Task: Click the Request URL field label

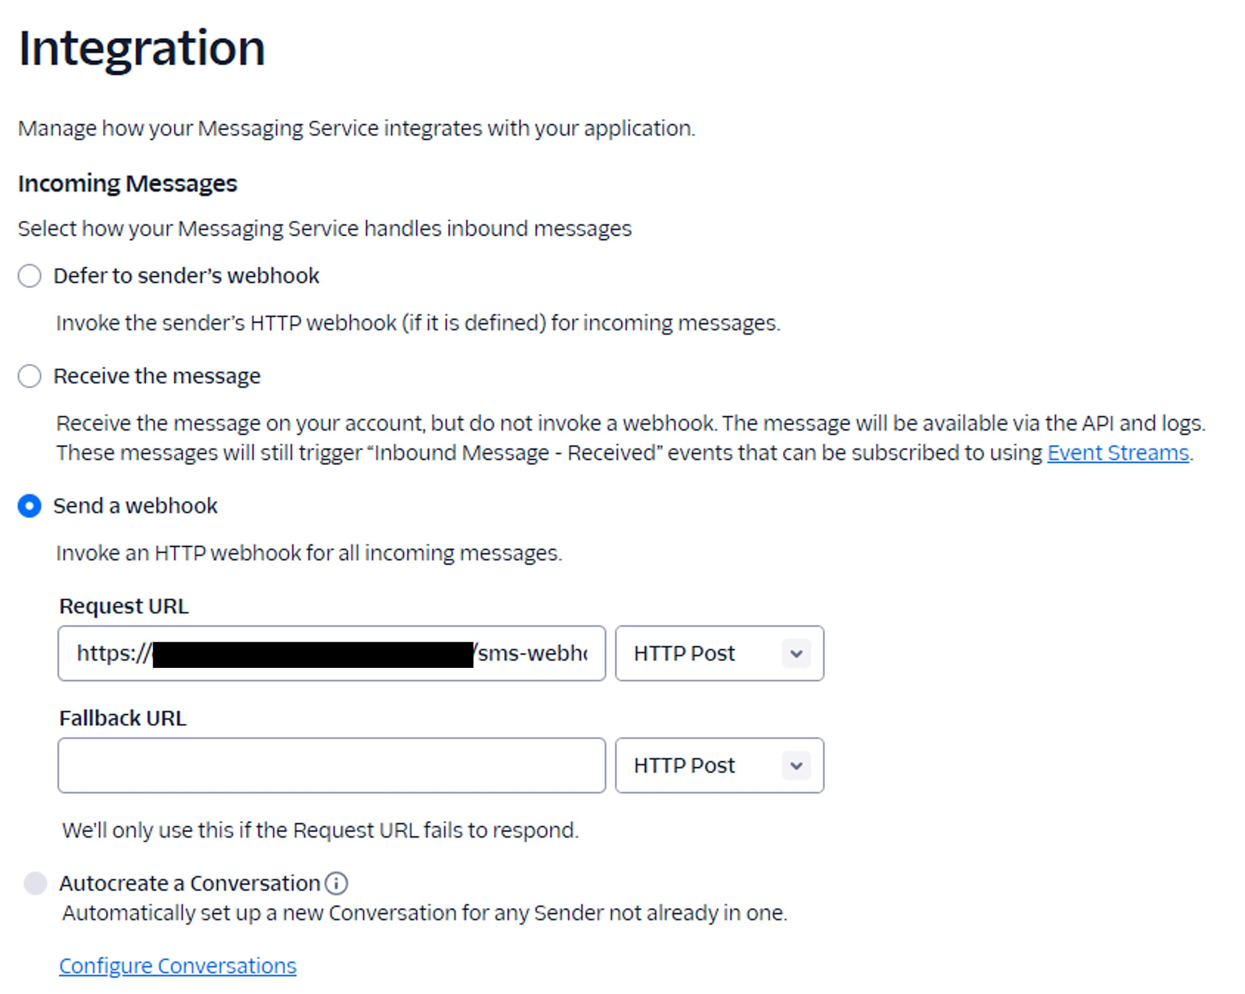Action: (x=124, y=606)
